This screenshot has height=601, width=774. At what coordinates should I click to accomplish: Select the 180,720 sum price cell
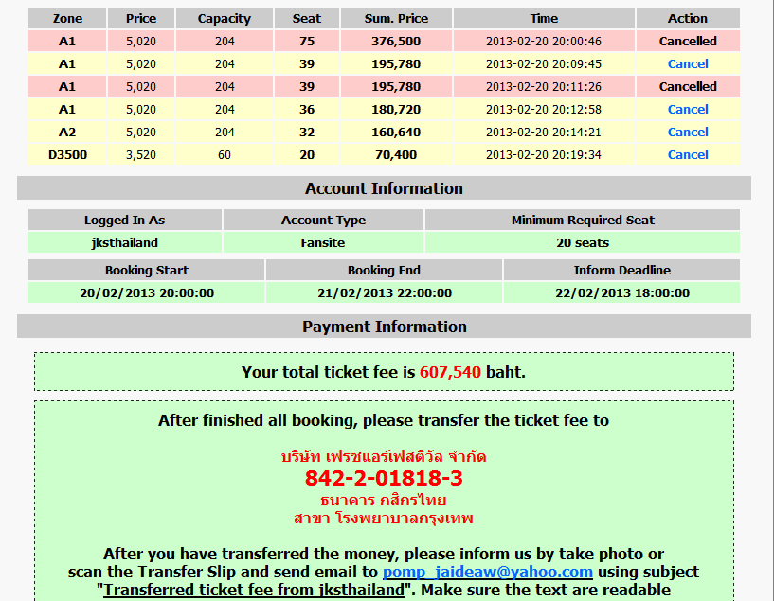click(x=396, y=109)
